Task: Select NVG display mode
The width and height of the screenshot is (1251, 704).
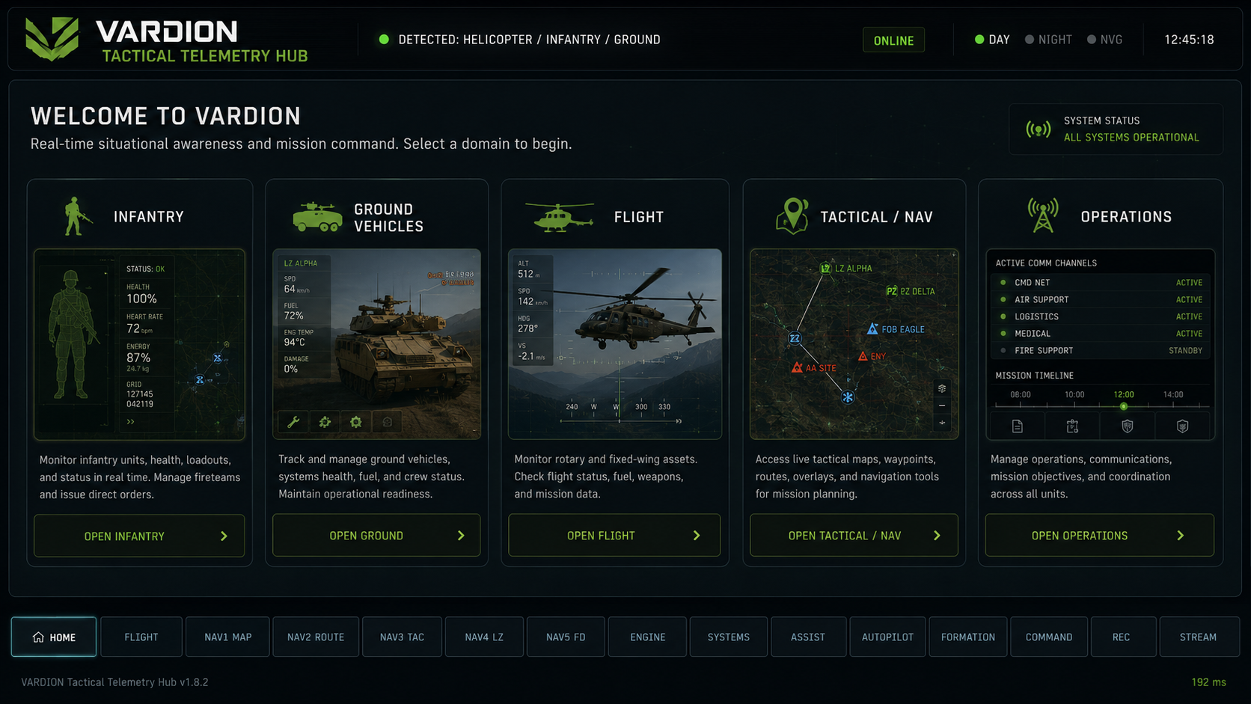Action: coord(1104,40)
